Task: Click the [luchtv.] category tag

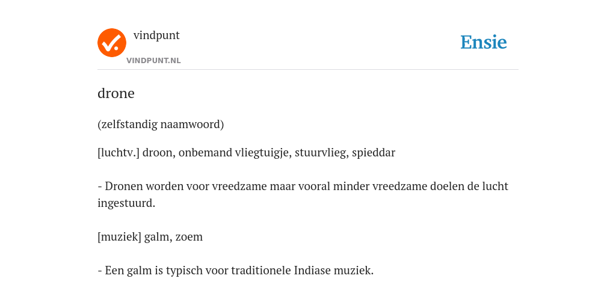Action: coord(119,152)
